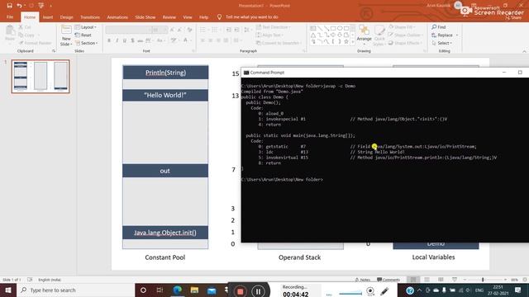Undo the last action in PowerPoint

coord(19,6)
